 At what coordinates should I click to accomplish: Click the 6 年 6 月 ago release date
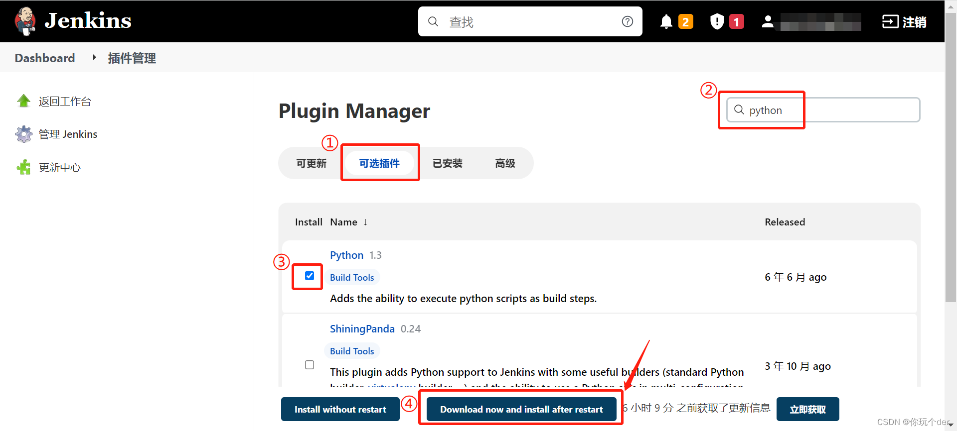pos(796,277)
